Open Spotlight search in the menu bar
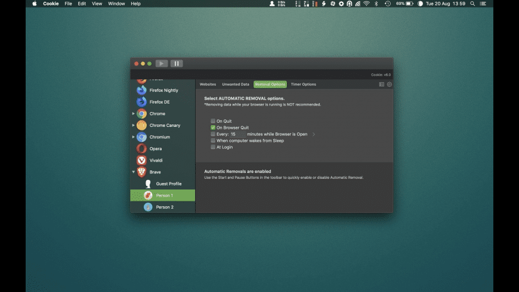Image resolution: width=519 pixels, height=292 pixels. pos(472,4)
